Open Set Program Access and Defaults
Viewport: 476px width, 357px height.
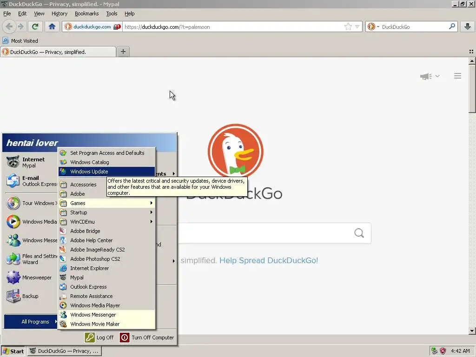106,153
